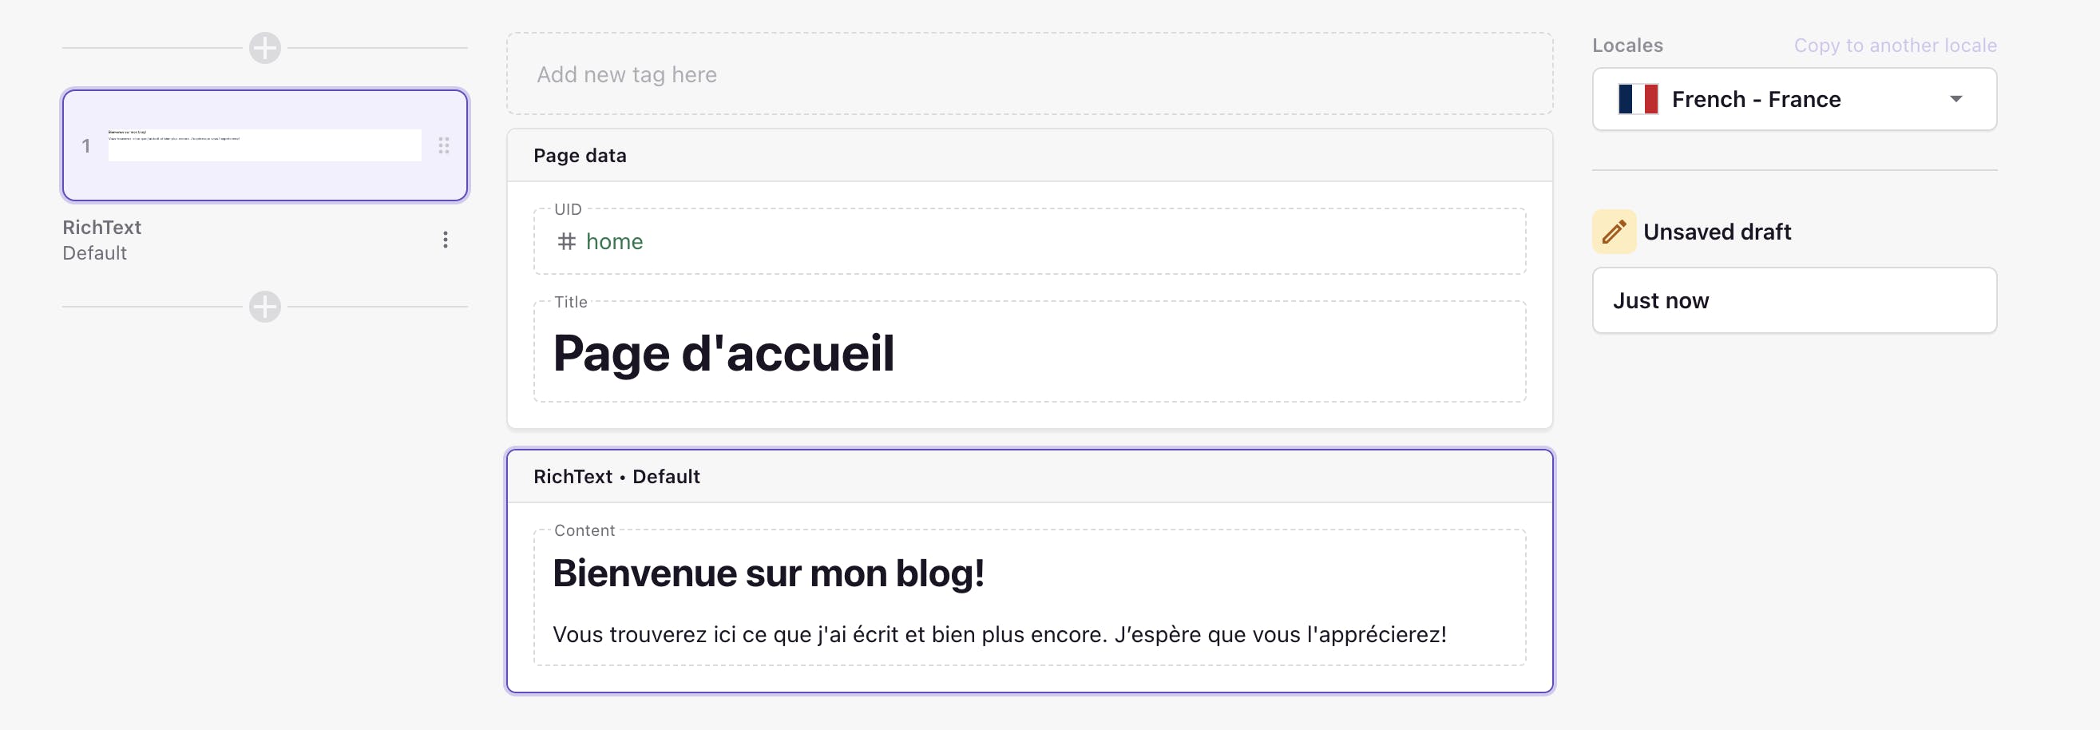Image resolution: width=2100 pixels, height=730 pixels.
Task: Click the RichText Default label in sidebar
Action: tap(102, 240)
